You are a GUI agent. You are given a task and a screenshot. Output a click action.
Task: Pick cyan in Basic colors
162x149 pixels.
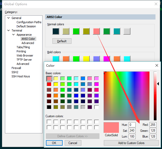pos(76,84)
